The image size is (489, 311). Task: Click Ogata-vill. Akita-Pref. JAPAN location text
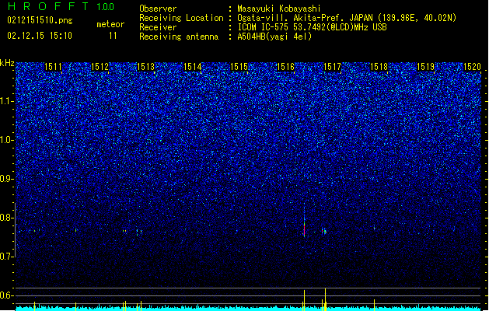click(306, 18)
